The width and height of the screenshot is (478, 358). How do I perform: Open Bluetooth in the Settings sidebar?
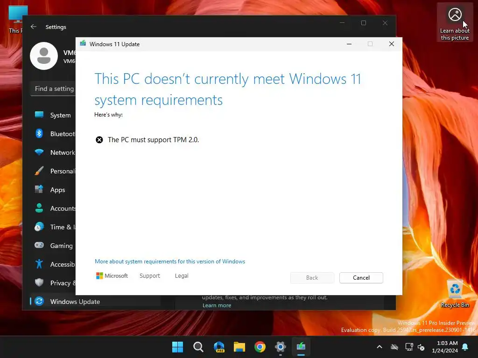point(53,134)
